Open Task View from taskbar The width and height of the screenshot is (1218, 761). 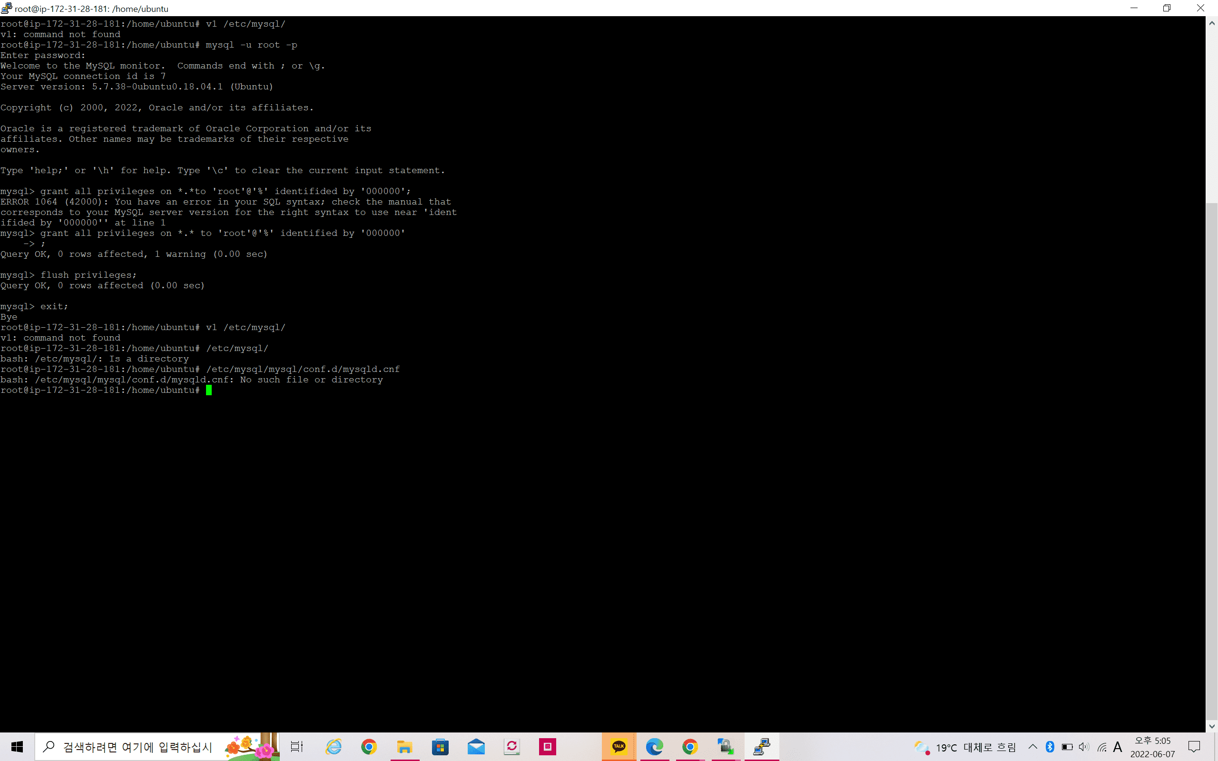pos(297,747)
